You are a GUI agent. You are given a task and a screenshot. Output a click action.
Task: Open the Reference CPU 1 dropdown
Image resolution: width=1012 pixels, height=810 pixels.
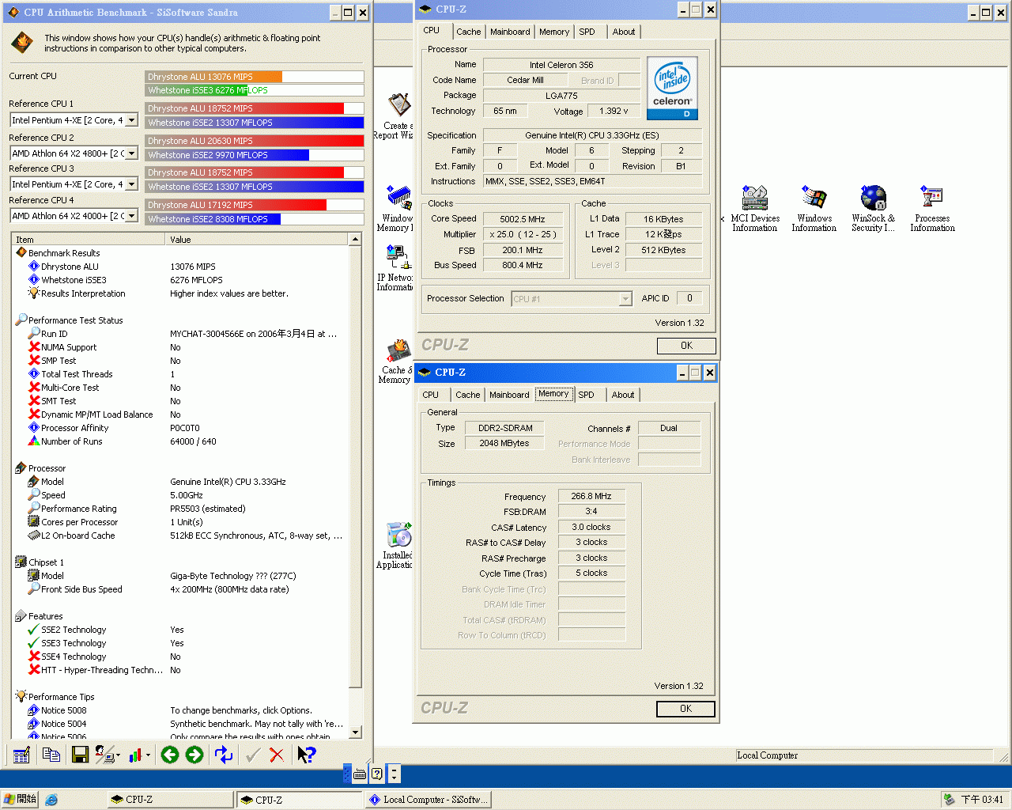(x=131, y=120)
